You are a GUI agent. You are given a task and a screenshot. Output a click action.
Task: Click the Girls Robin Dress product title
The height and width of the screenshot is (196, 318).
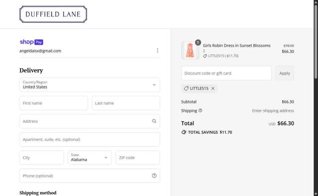[x=237, y=45]
